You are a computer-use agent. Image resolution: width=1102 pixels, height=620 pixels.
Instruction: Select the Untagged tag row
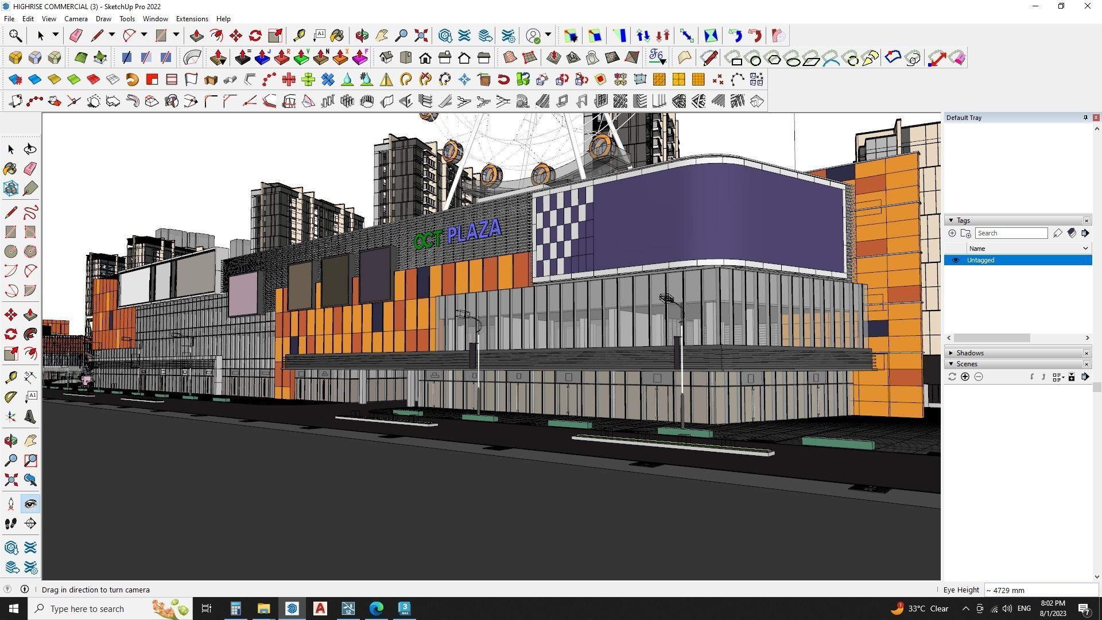pyautogui.click(x=1018, y=260)
